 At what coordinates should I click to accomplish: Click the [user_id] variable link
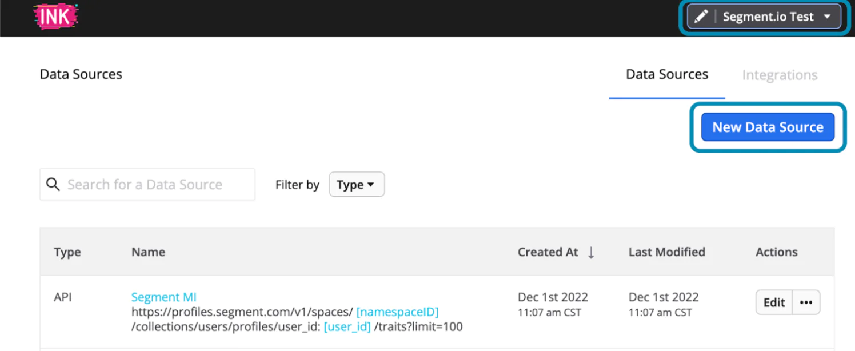tap(347, 327)
